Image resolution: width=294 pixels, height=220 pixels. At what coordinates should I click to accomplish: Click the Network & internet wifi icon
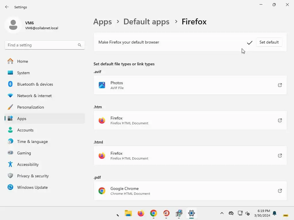pos(10,96)
